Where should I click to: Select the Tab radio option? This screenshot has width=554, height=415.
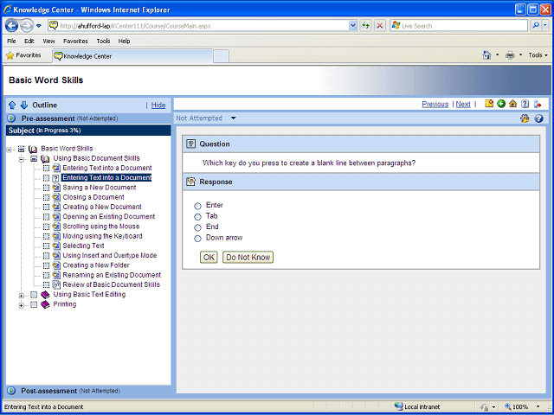click(198, 217)
